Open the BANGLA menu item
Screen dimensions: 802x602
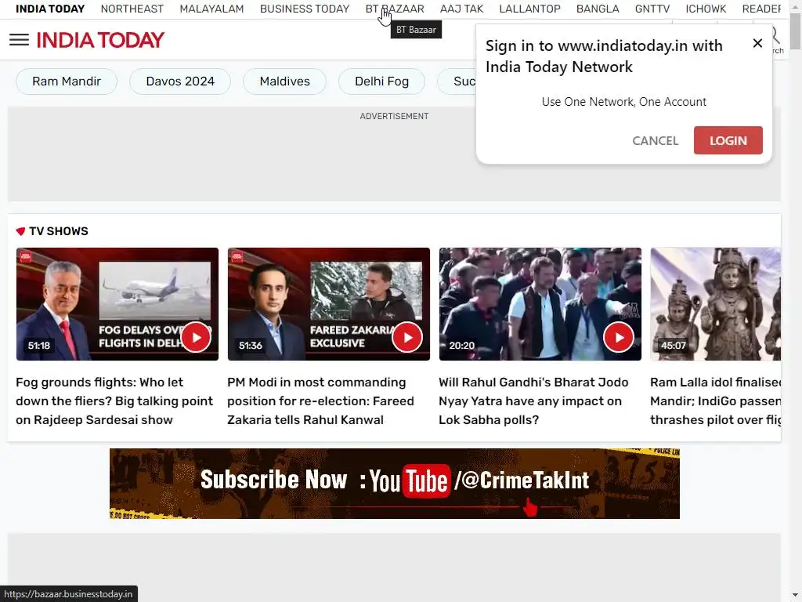coord(598,9)
